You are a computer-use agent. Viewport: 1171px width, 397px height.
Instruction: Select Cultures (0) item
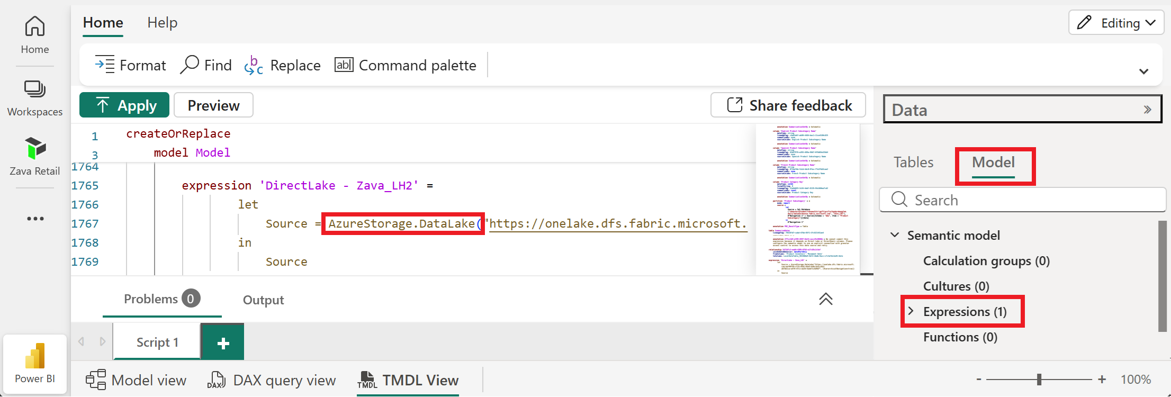pos(956,286)
